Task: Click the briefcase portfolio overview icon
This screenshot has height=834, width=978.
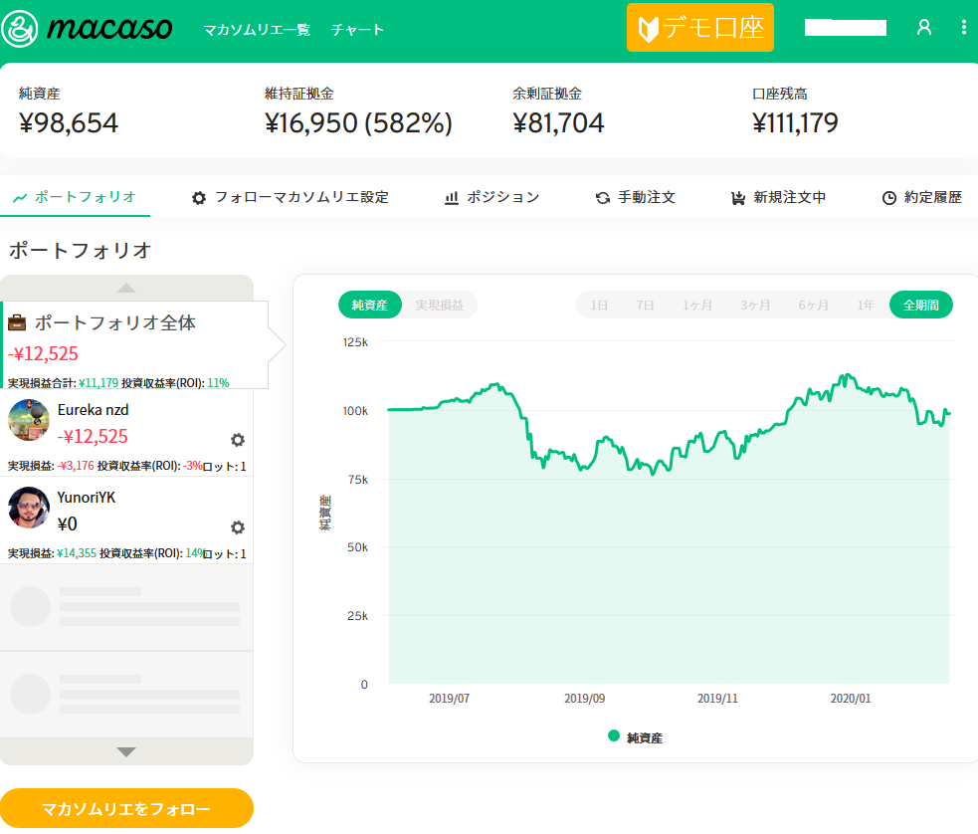Action: [x=18, y=322]
